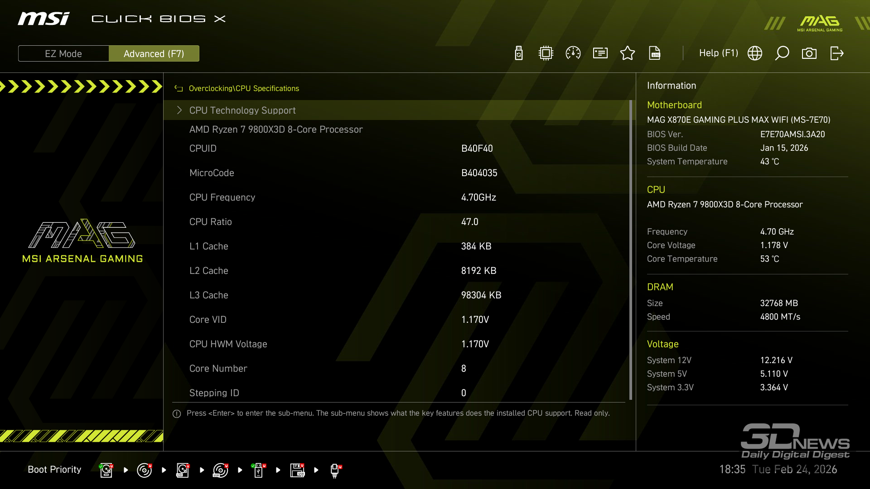Viewport: 870px width, 489px height.
Task: Click the globe language icon
Action: click(755, 53)
